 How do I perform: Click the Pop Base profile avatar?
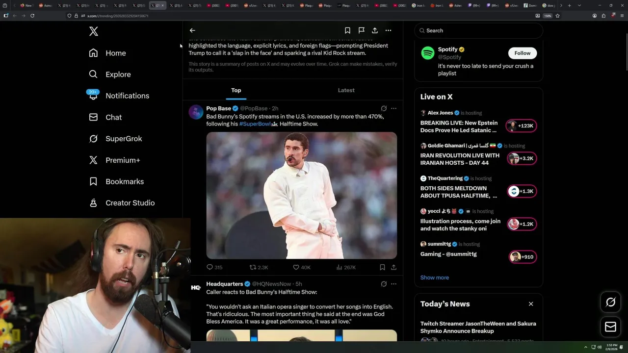pos(196,112)
